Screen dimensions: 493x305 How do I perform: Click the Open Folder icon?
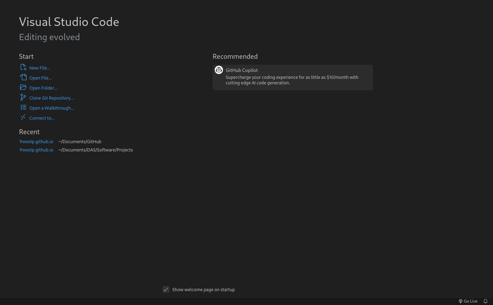point(23,87)
